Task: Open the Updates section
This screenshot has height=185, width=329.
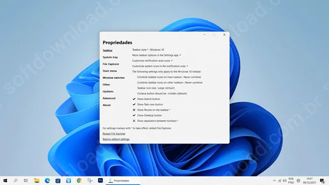Action: [x=108, y=91]
